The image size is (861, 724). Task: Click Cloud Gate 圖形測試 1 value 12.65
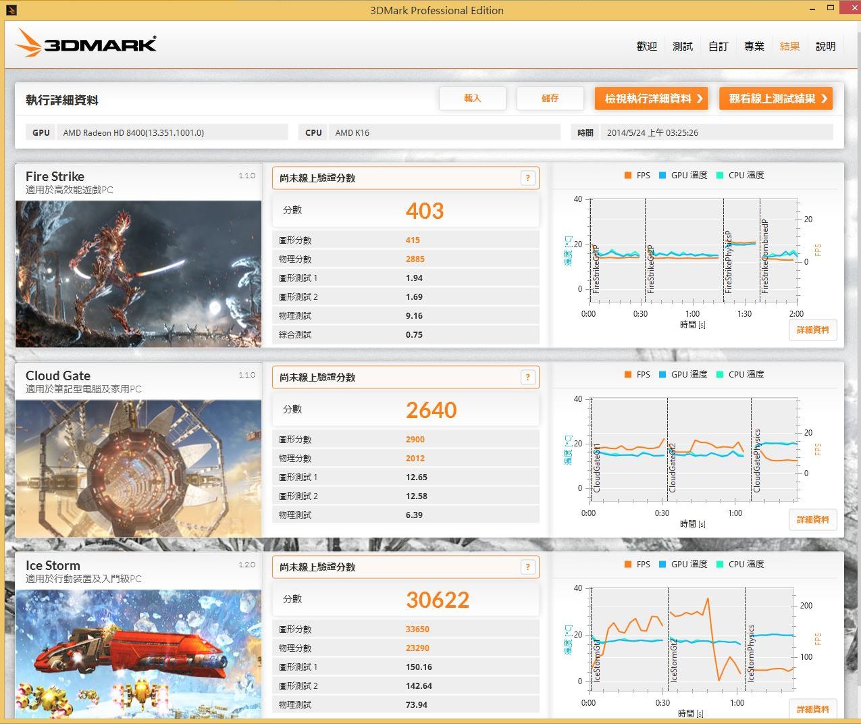point(417,477)
